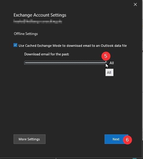Click the left end of the download email slider

pos(25,63)
